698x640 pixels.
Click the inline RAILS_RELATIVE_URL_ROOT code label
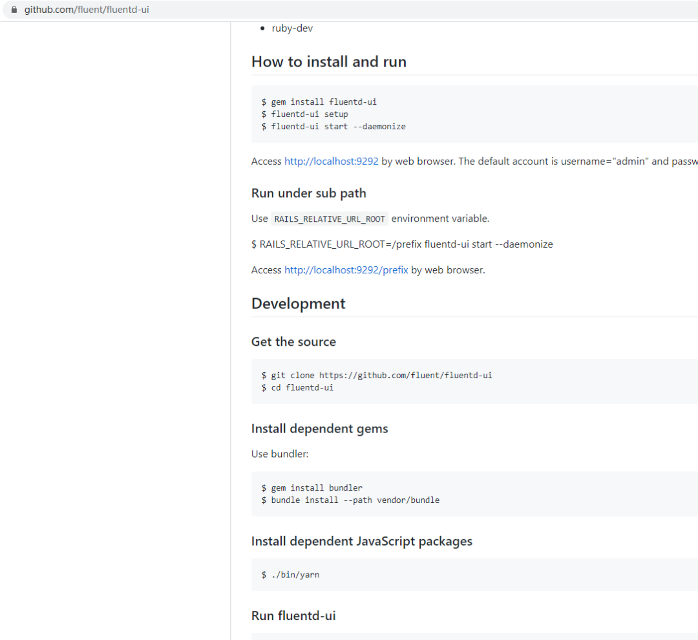330,219
